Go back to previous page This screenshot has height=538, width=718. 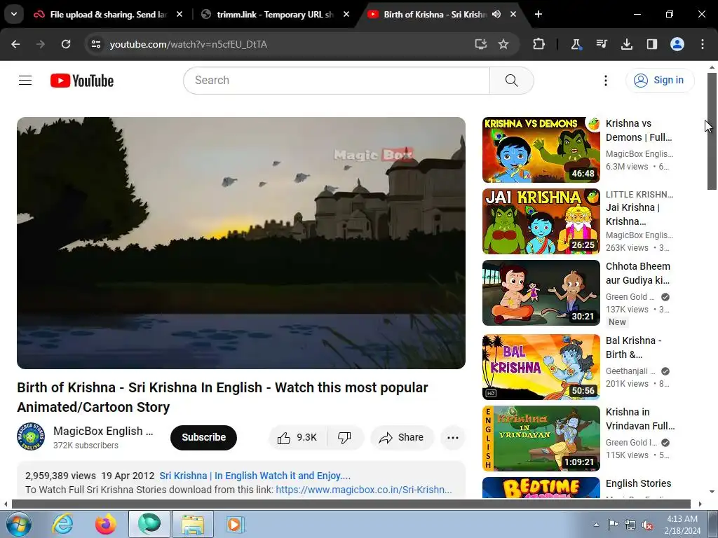click(x=15, y=44)
